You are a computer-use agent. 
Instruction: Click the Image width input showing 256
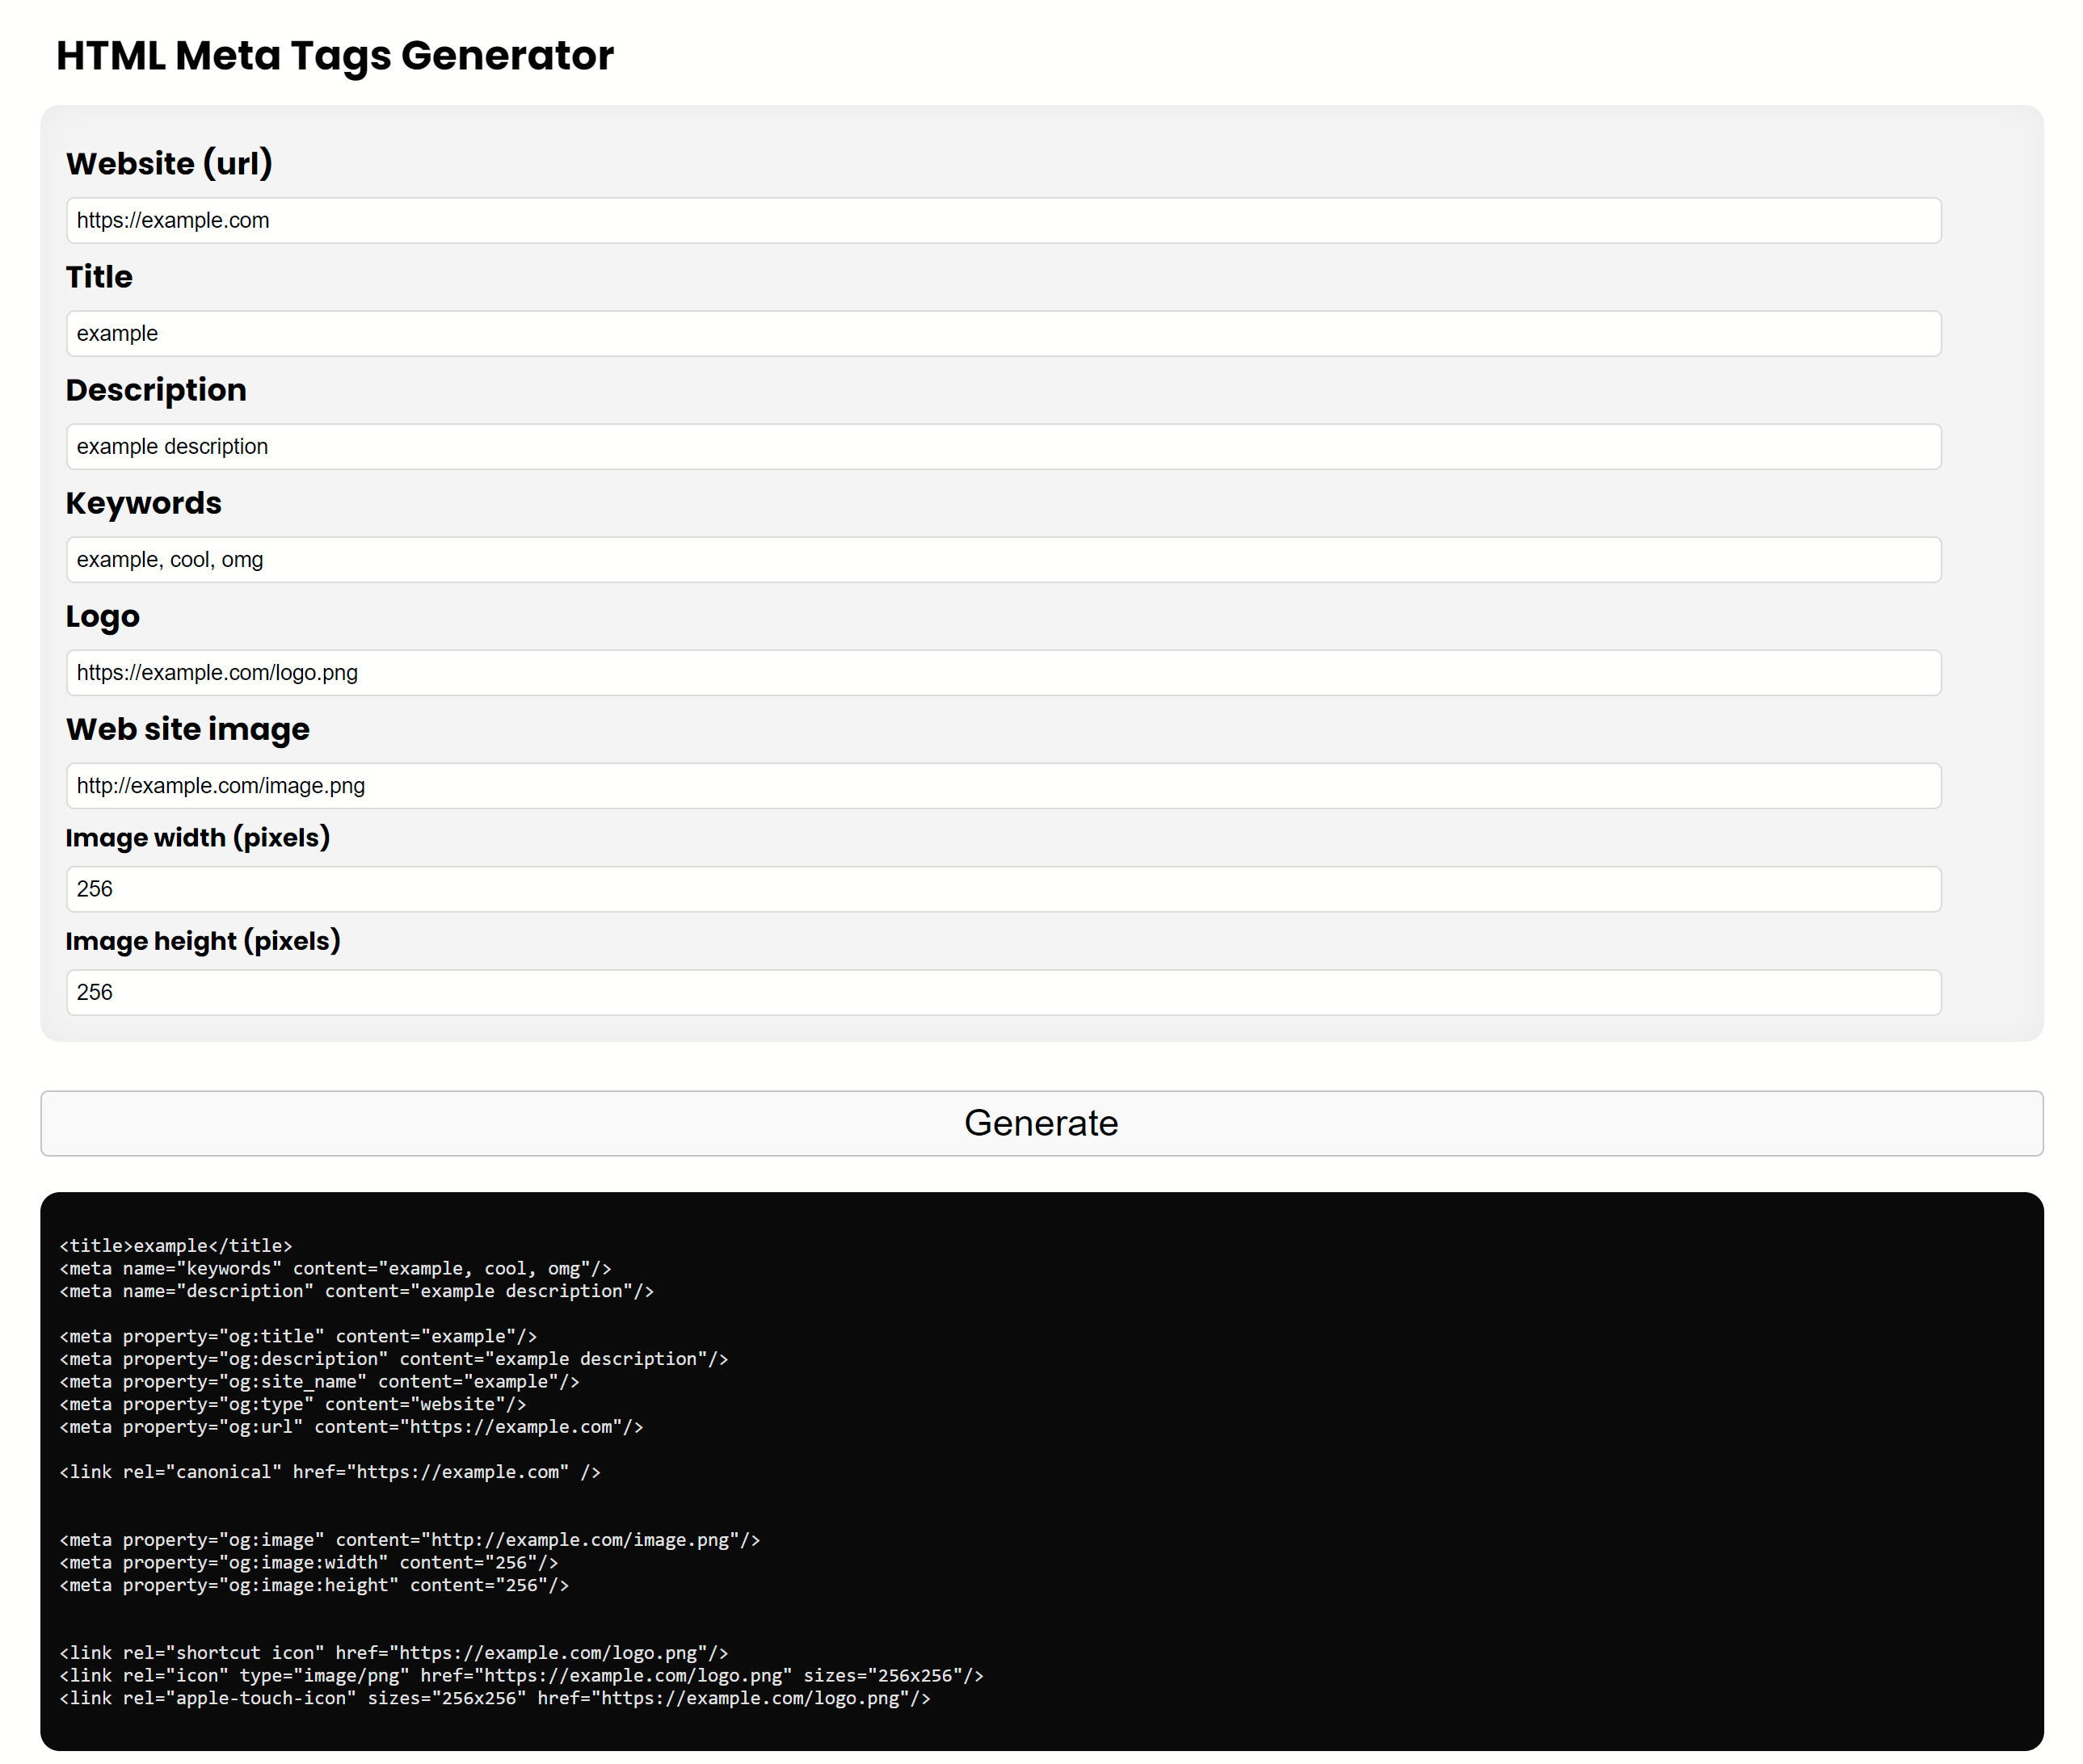(x=1000, y=888)
